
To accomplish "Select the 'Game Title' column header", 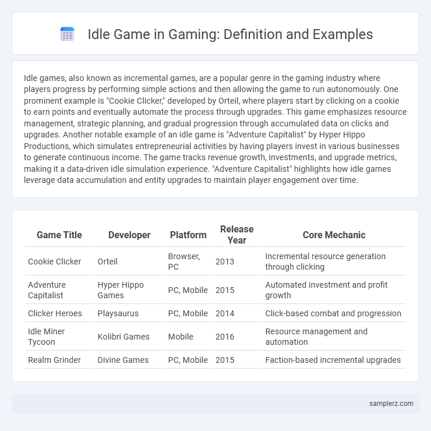I will [x=59, y=235].
